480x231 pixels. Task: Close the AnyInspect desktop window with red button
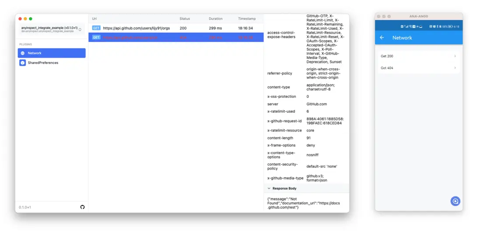[x=20, y=19]
